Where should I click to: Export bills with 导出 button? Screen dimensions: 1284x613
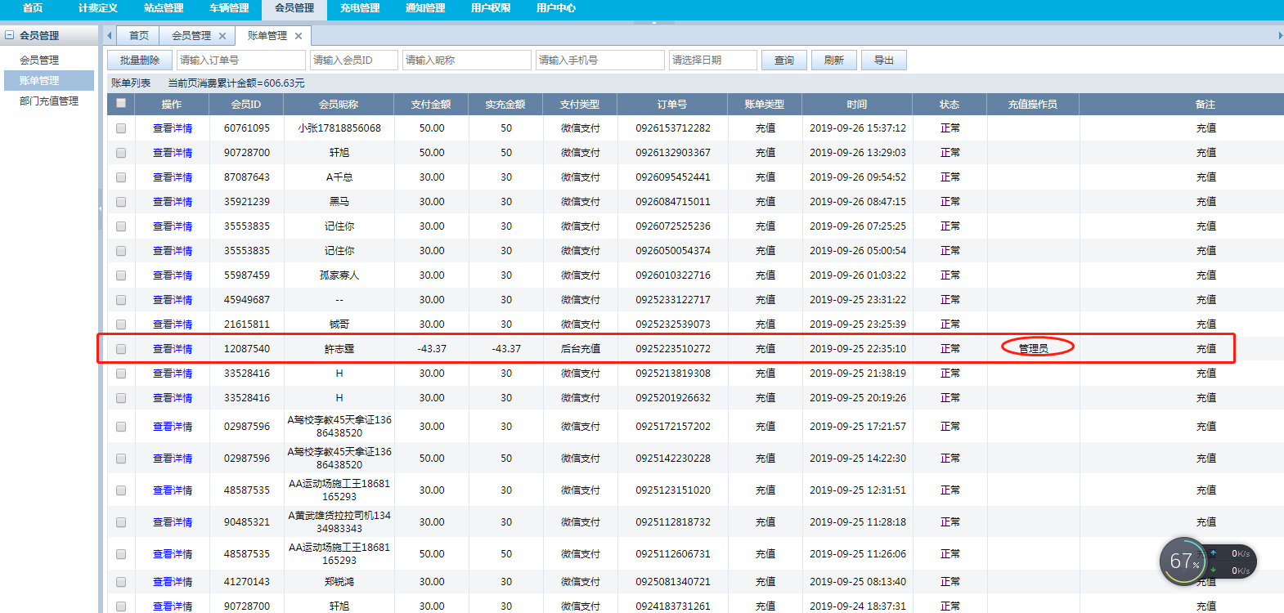pos(884,60)
